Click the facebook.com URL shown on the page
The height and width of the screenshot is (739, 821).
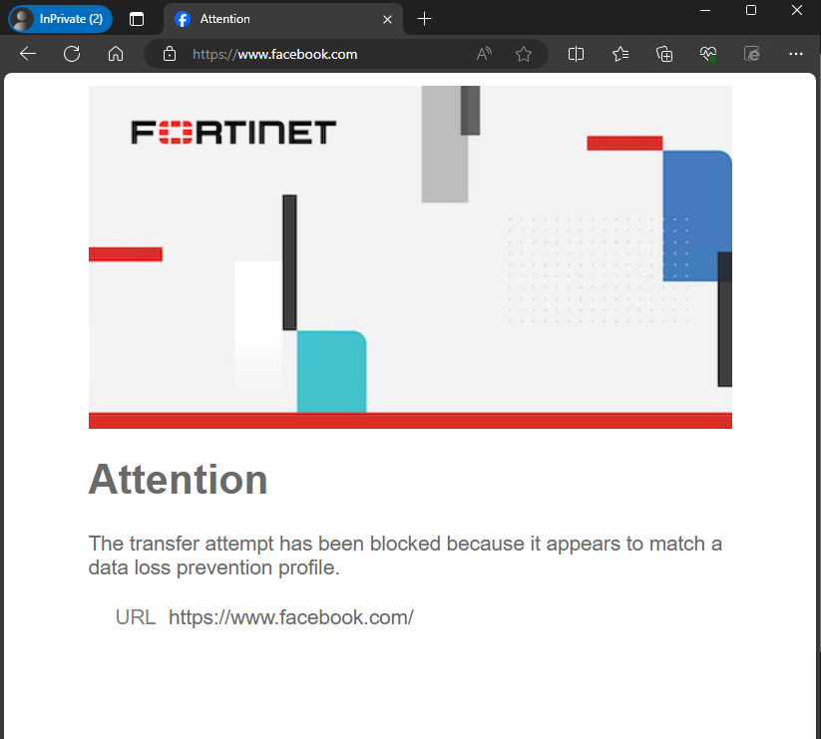pyautogui.click(x=290, y=616)
